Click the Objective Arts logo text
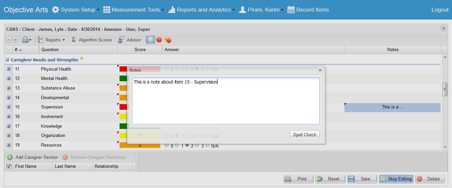This screenshot has width=452, height=188. tap(26, 10)
